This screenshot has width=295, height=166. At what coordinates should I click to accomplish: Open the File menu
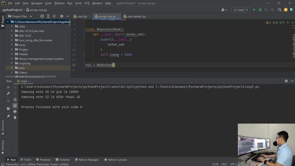tap(10, 3)
